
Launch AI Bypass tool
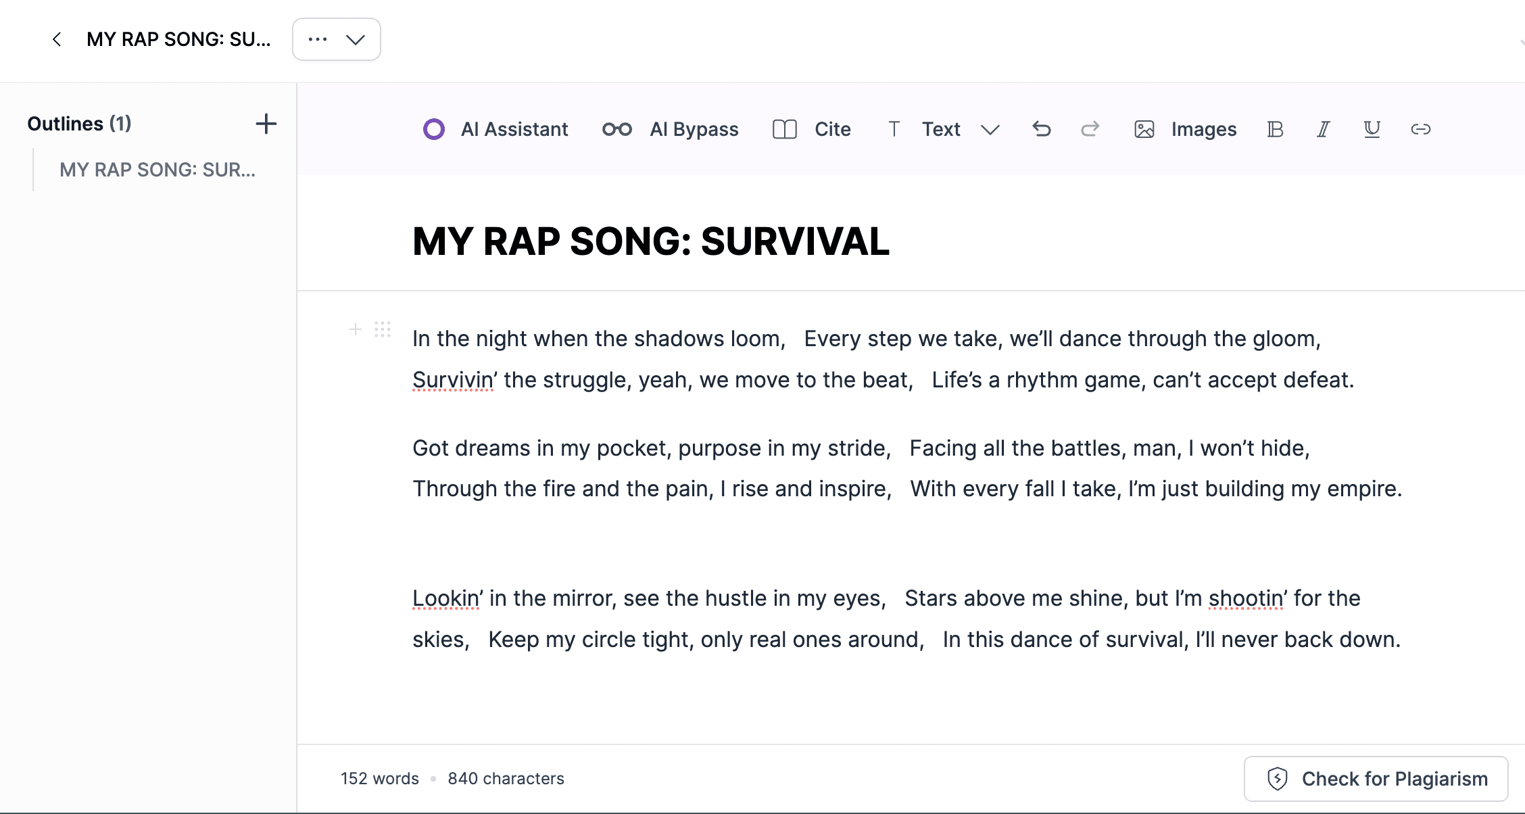point(670,129)
